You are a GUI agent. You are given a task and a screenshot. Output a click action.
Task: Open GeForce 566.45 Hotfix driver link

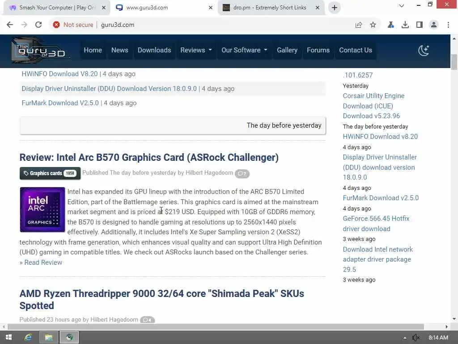coord(376,224)
